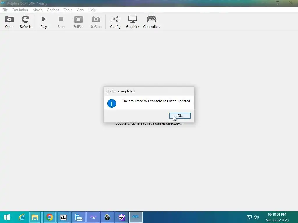Open Google Chrome from taskbar
Image resolution: width=298 pixels, height=223 pixels.
pos(49,217)
